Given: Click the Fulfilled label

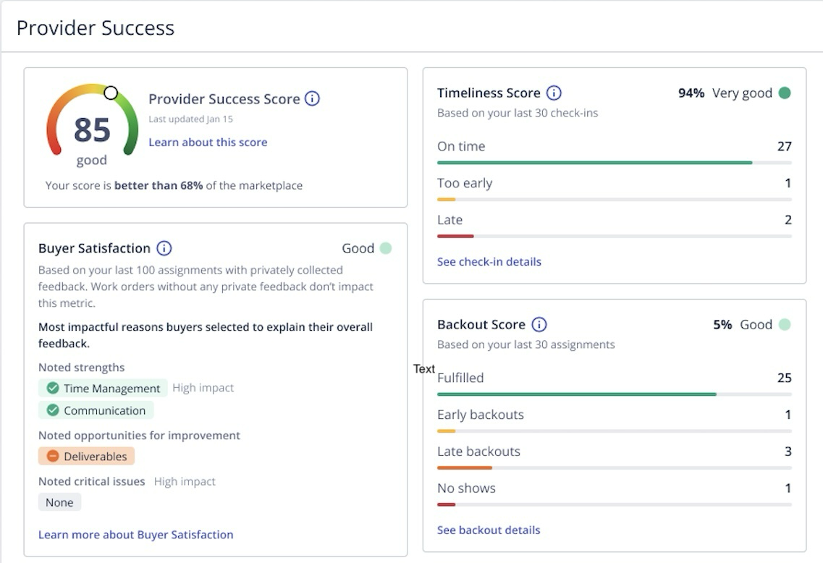Looking at the screenshot, I should pos(460,378).
